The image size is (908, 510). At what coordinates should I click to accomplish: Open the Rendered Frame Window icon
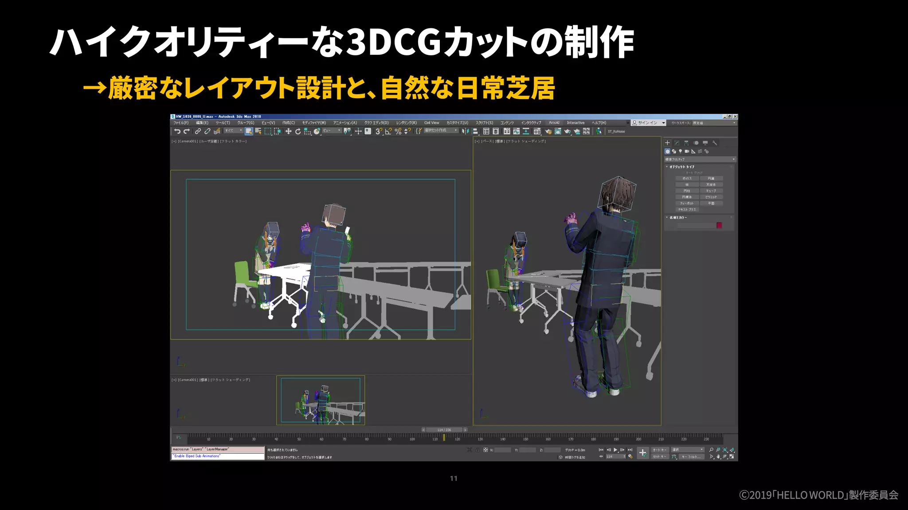558,131
